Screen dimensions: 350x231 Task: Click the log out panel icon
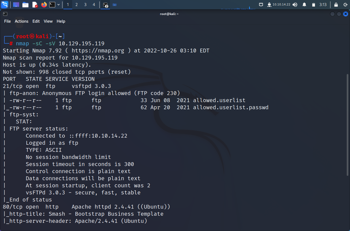345,5
